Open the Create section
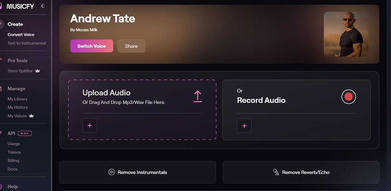This screenshot has height=191, width=391. (x=15, y=24)
